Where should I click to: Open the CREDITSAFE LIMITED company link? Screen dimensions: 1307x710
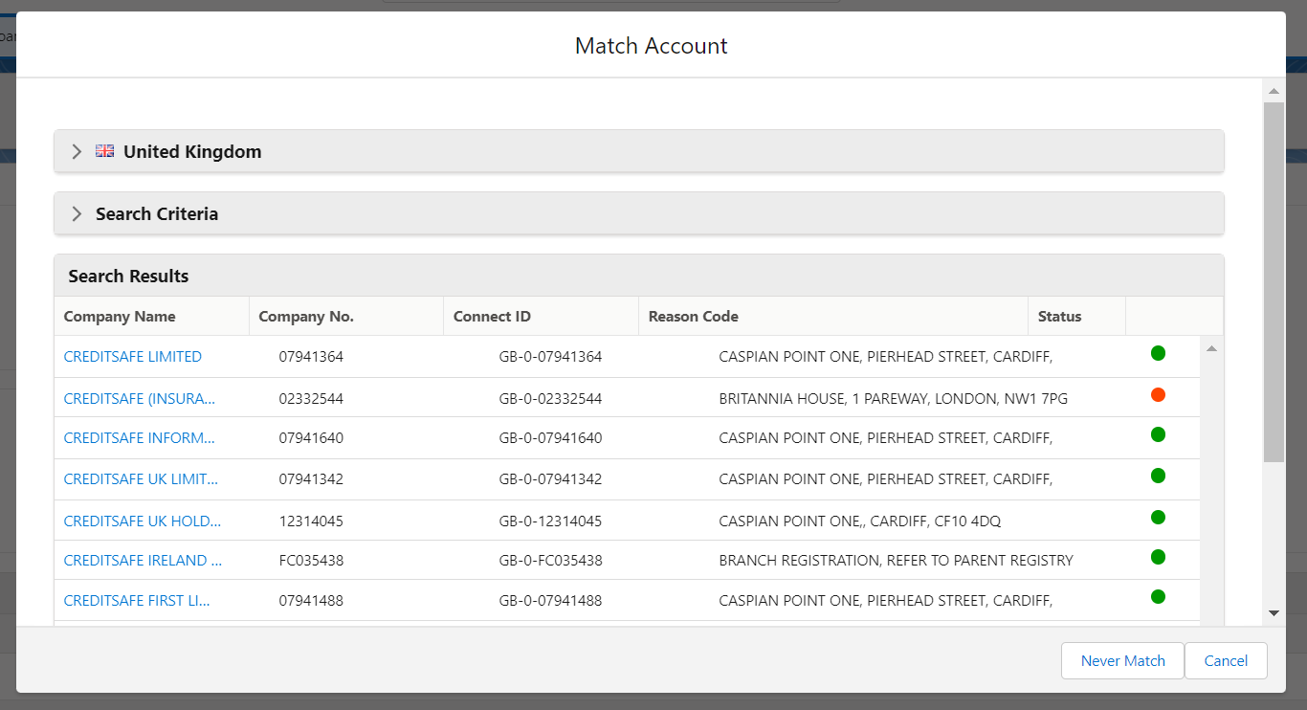click(132, 356)
